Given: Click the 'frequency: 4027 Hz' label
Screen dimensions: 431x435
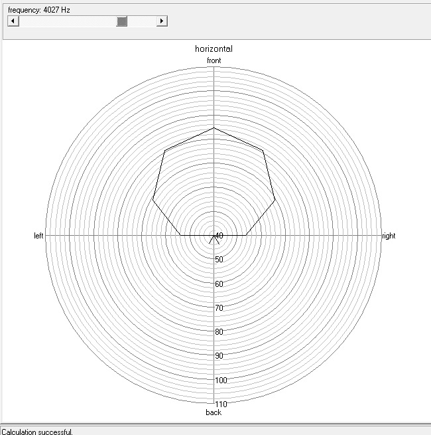Looking at the screenshot, I should (38, 10).
